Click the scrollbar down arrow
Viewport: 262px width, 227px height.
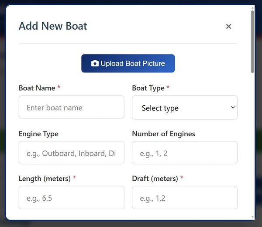[252, 217]
